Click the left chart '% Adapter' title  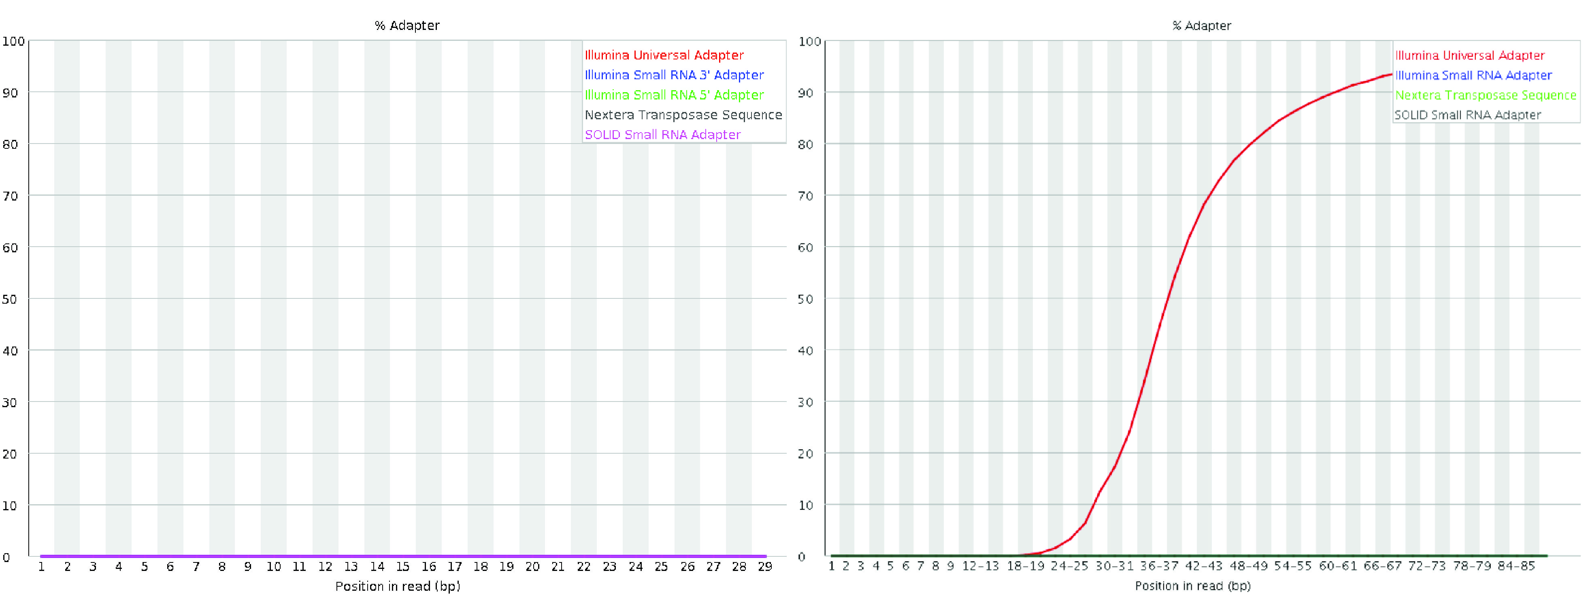[x=407, y=25]
